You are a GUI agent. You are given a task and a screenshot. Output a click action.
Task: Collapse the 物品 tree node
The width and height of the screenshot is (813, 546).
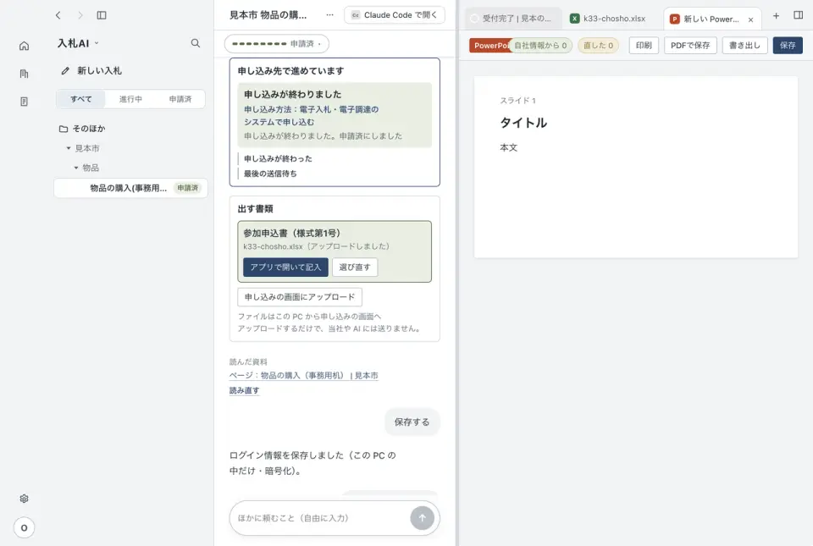coord(76,168)
